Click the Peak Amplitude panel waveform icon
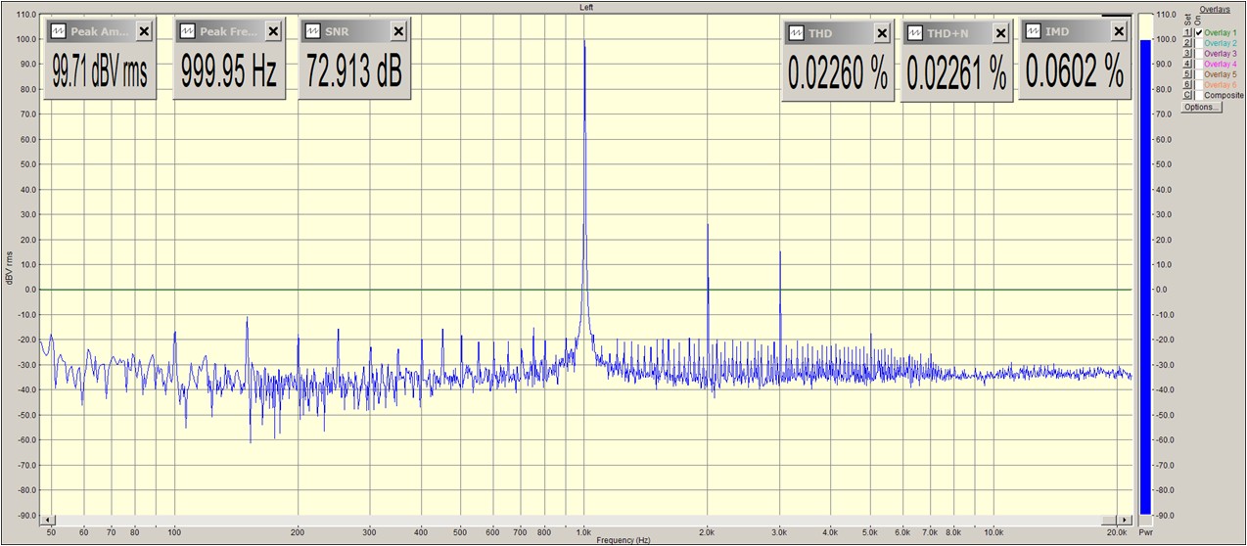This screenshot has height=546, width=1247. 60,31
